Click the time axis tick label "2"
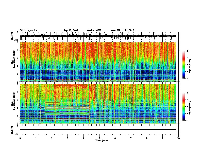This screenshot has height=155, width=201. 52,138
